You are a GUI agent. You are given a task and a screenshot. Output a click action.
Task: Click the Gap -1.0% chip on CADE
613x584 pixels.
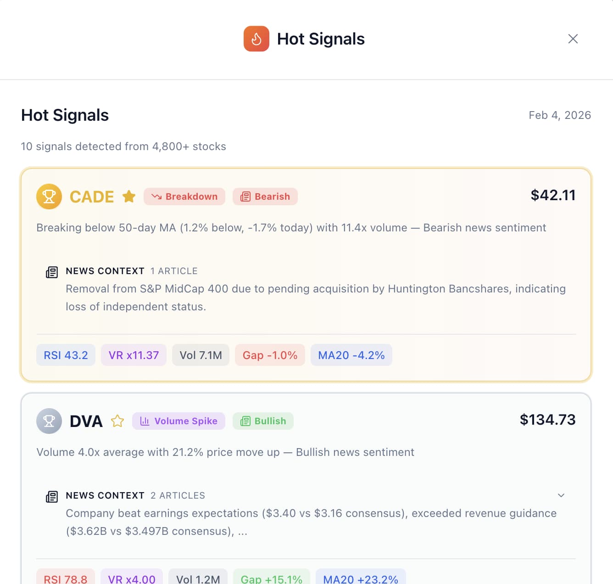point(270,354)
